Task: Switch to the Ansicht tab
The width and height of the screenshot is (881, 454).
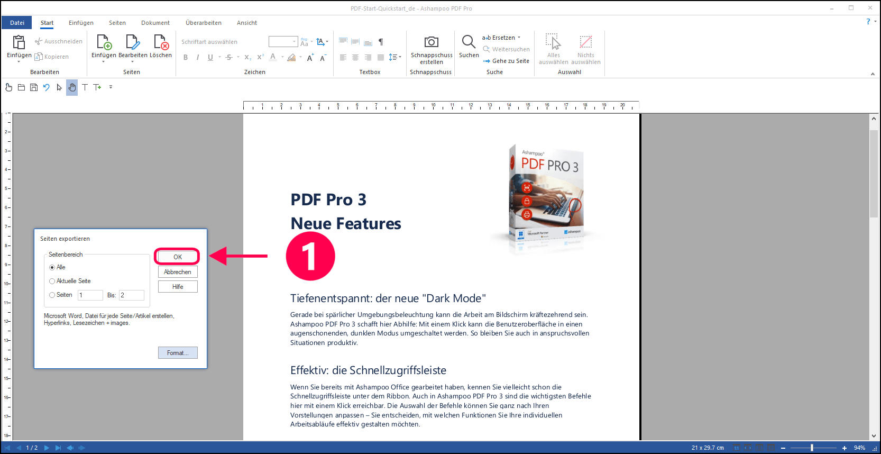Action: point(247,23)
